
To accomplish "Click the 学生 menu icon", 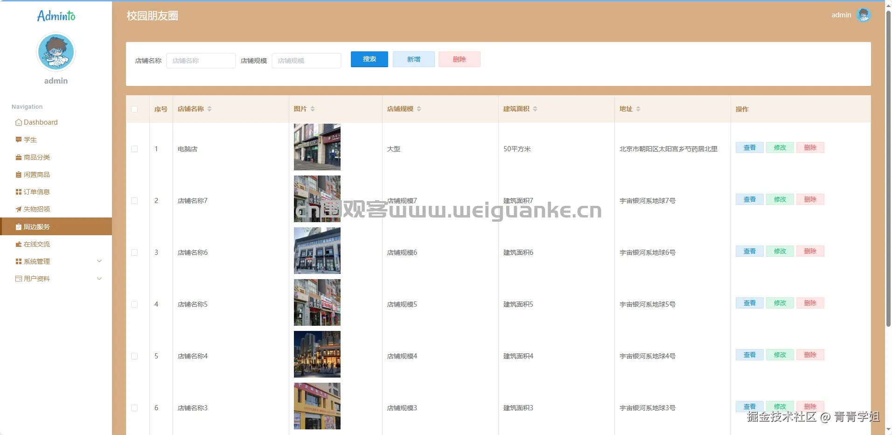I will 19,140.
